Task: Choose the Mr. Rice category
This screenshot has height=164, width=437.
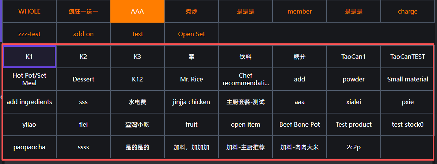Action: tap(191, 79)
